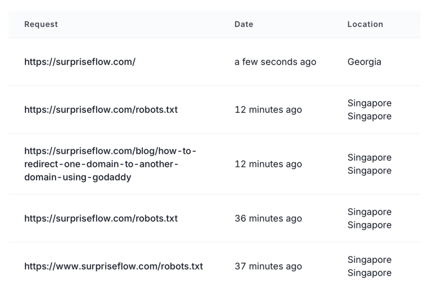Select the Georgia location cell
This screenshot has width=429, height=295.
pos(364,62)
